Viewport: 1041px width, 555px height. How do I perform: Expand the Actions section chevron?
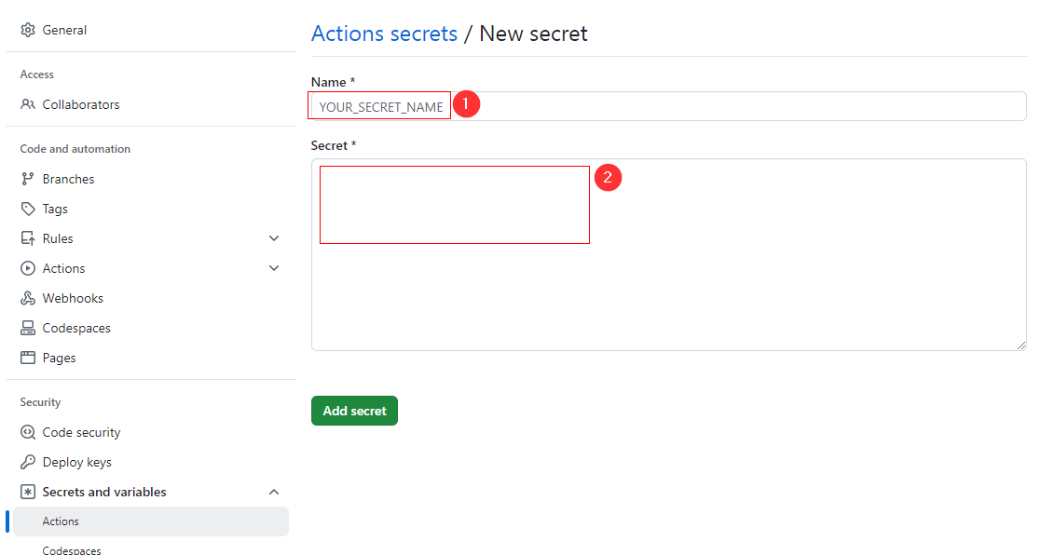[273, 267]
